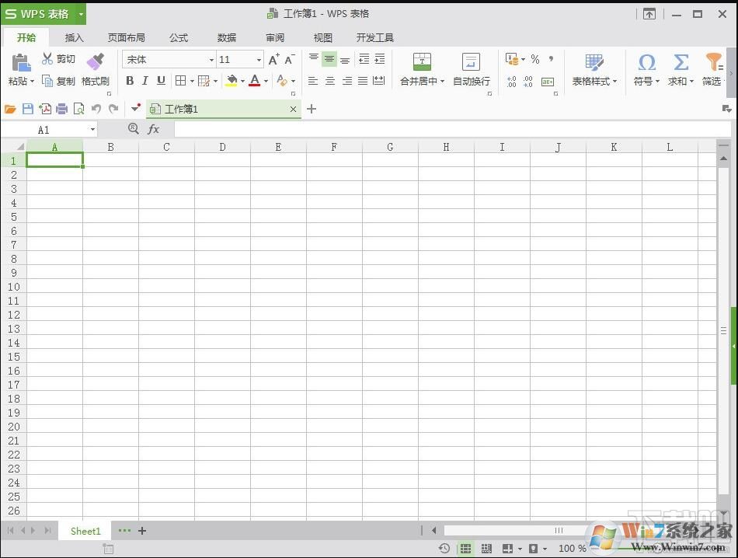
Task: Toggle bold formatting
Action: point(130,80)
